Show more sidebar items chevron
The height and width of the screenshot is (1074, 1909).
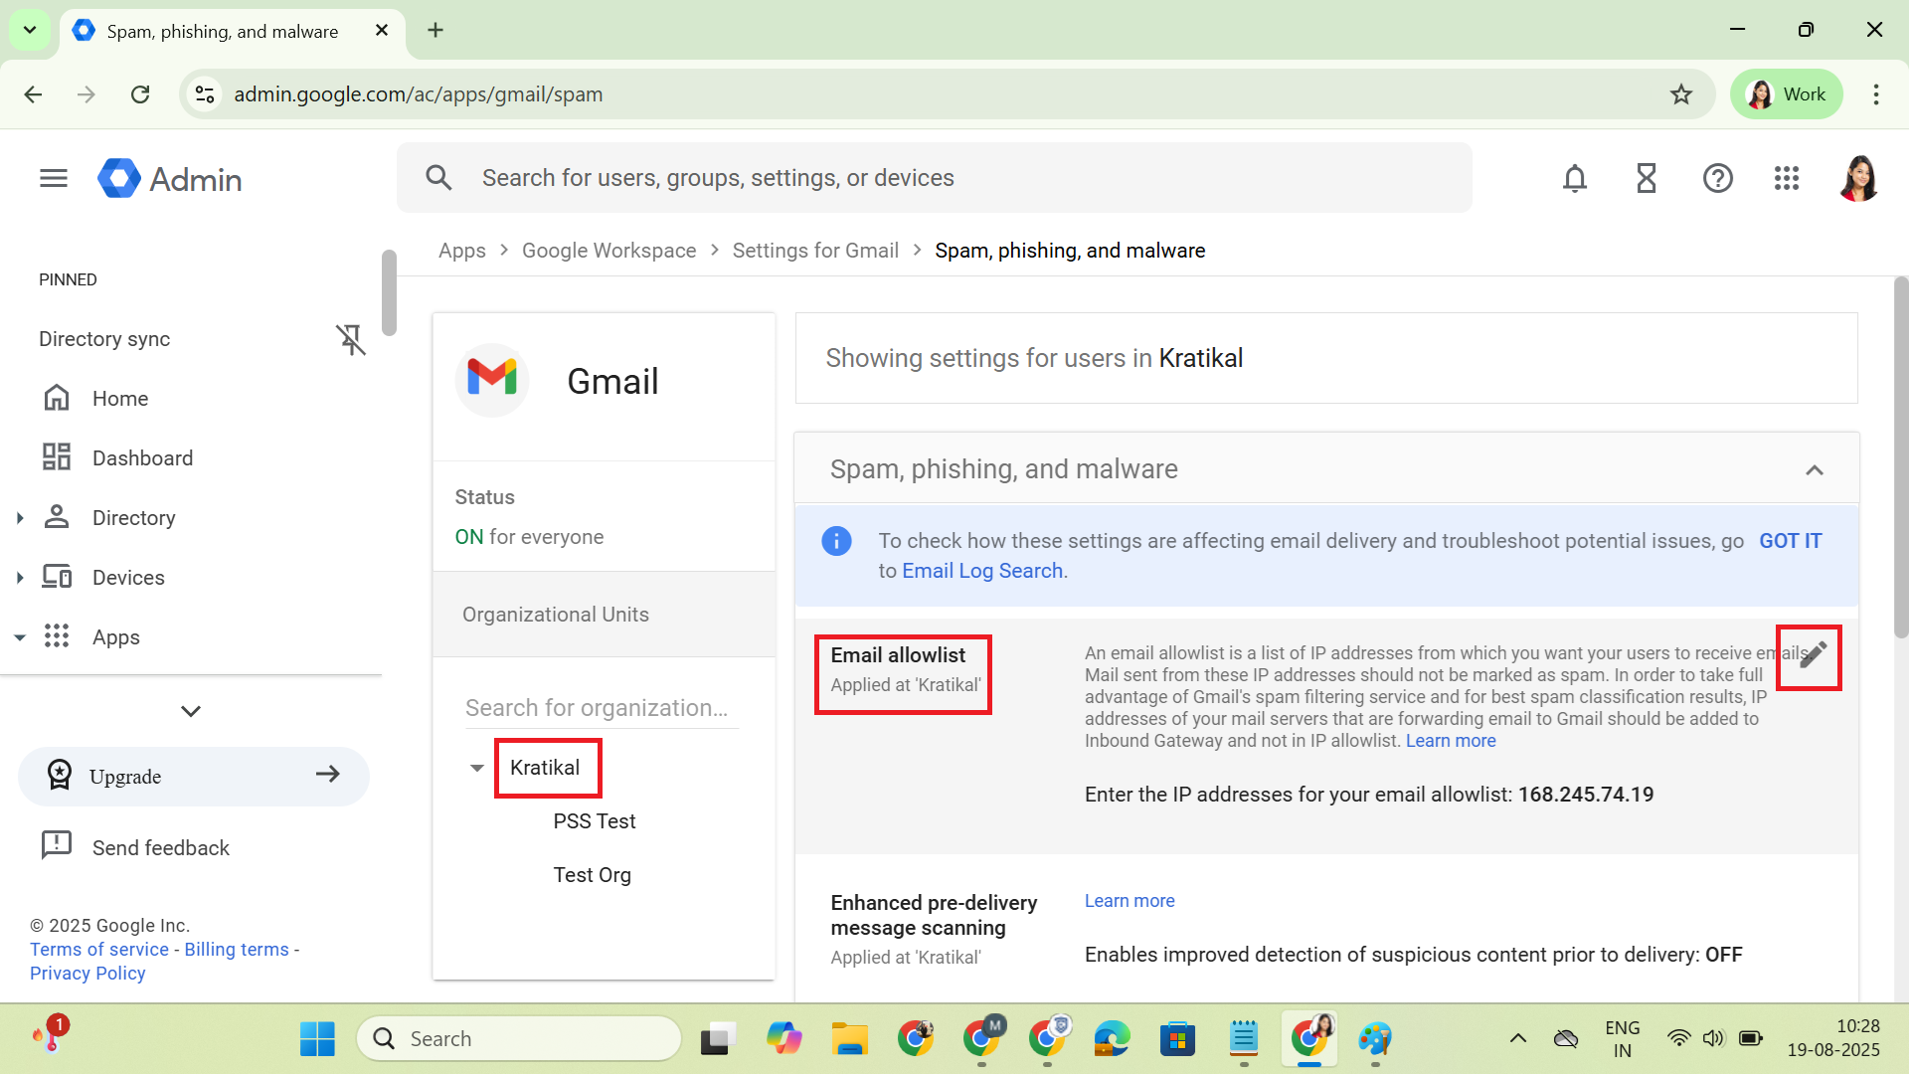pyautogui.click(x=191, y=711)
